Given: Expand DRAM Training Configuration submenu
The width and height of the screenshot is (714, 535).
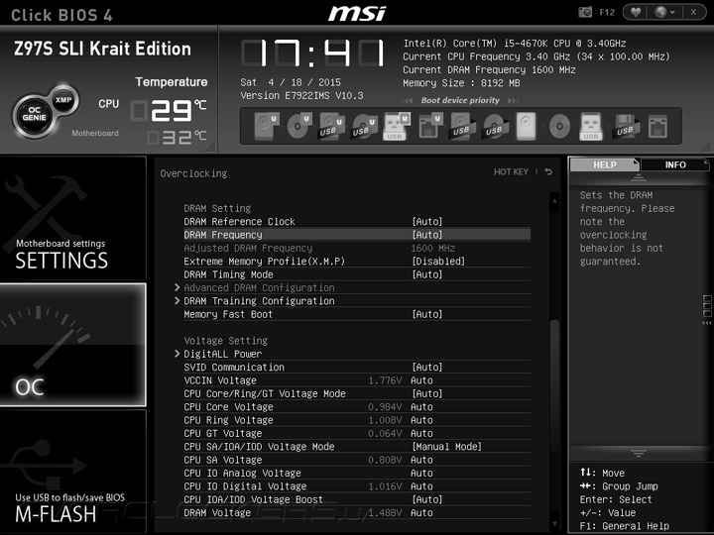Looking at the screenshot, I should 259,301.
